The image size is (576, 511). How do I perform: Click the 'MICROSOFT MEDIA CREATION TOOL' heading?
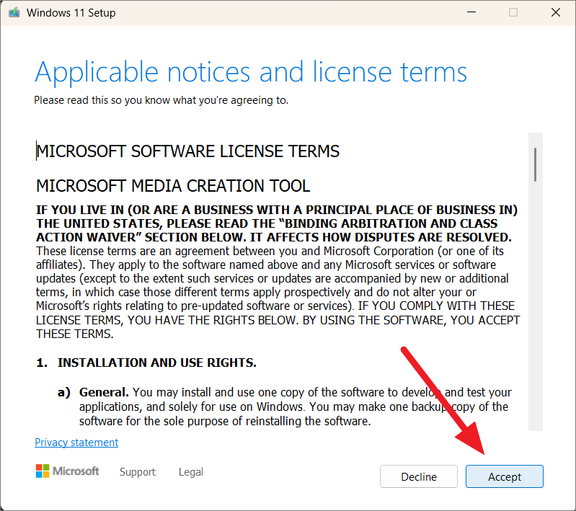click(173, 186)
